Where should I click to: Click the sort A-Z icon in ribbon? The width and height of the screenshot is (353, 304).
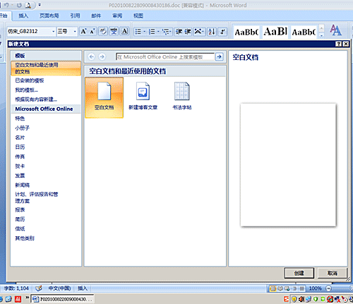(212, 32)
